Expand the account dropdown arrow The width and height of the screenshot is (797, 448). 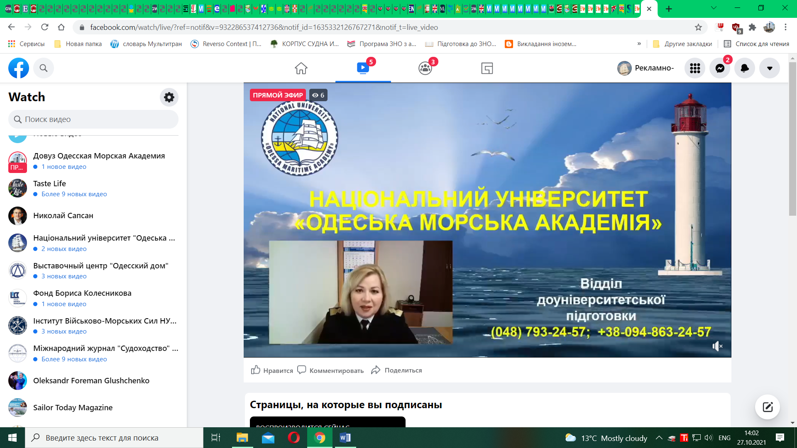pyautogui.click(x=770, y=68)
